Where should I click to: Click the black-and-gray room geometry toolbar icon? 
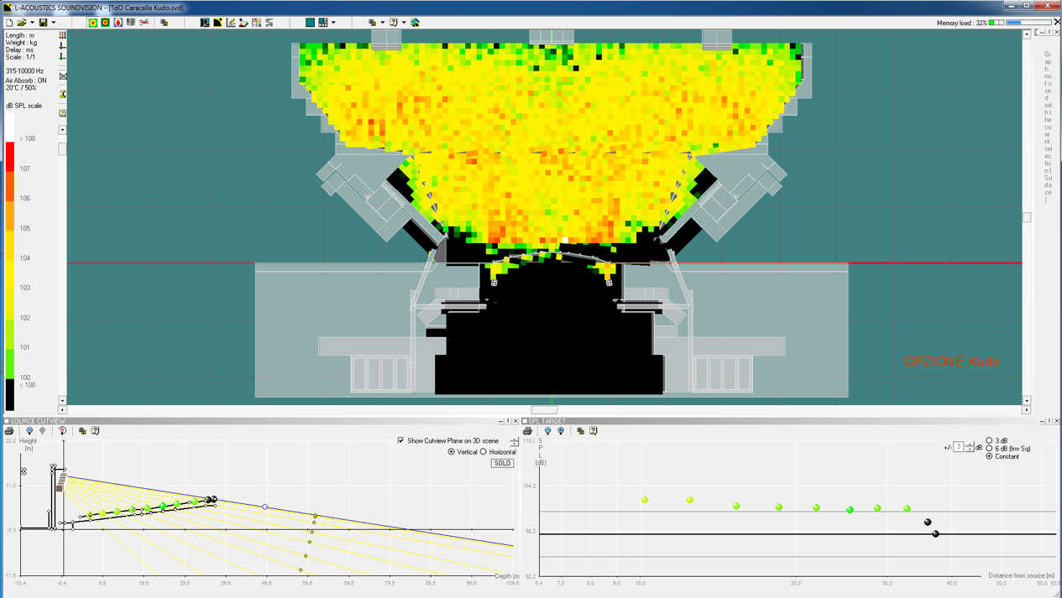click(x=205, y=23)
